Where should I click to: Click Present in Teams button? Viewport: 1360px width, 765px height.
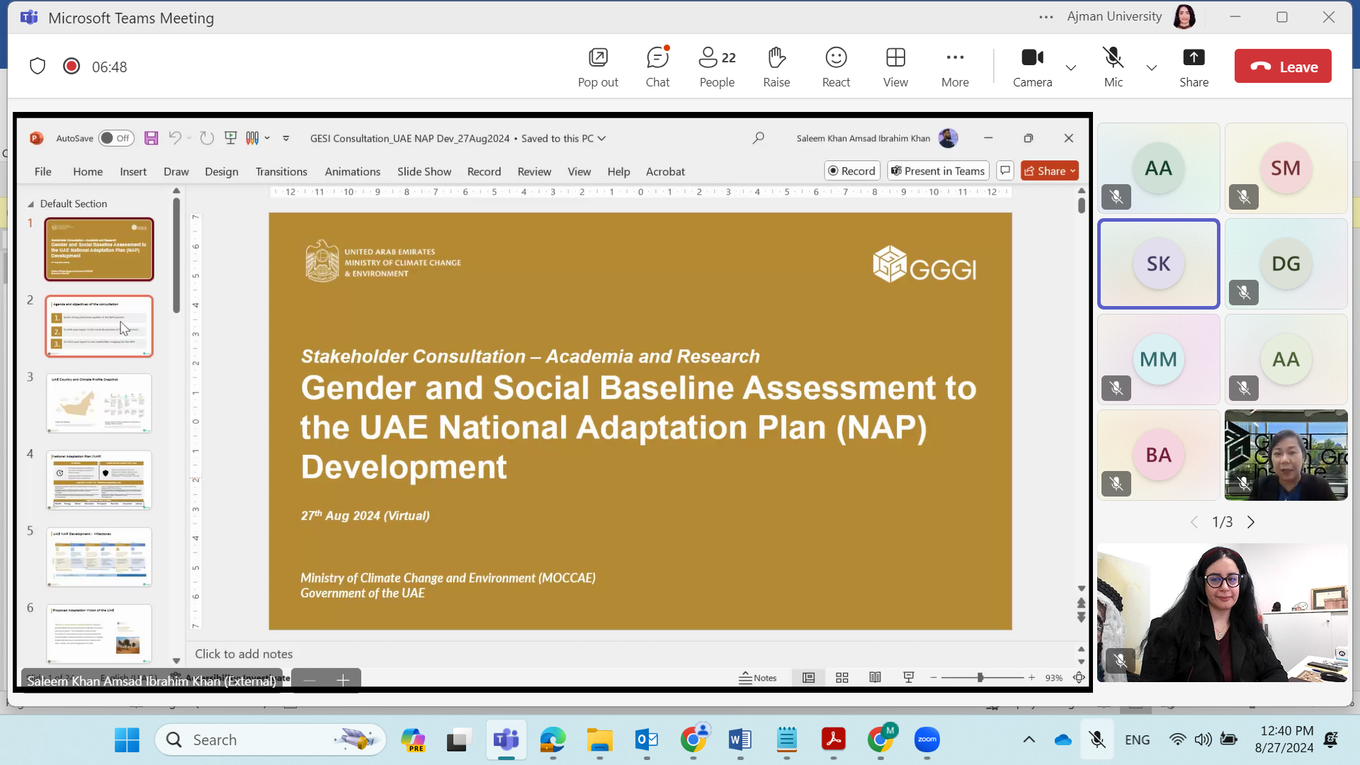click(x=938, y=171)
